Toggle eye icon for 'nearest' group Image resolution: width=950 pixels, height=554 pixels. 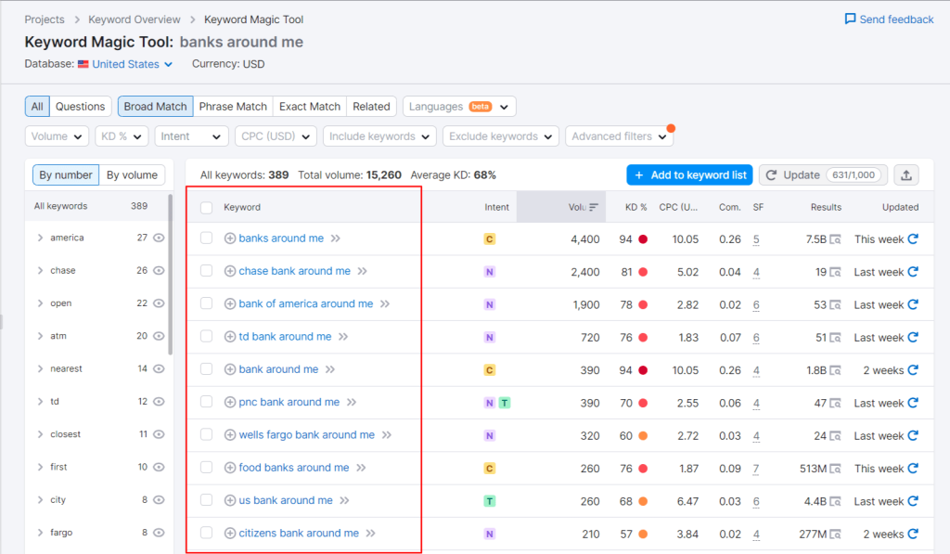pyautogui.click(x=159, y=368)
